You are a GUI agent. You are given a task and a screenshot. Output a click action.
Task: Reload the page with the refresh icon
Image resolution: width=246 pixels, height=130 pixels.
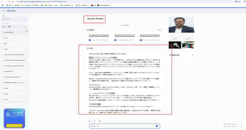(x=9, y=1)
